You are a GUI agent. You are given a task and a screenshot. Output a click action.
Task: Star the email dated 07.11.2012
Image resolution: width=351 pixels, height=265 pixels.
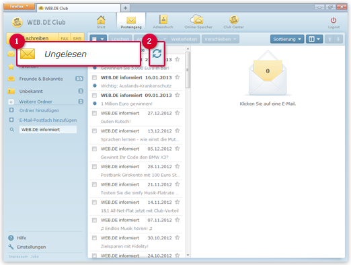[x=178, y=220]
